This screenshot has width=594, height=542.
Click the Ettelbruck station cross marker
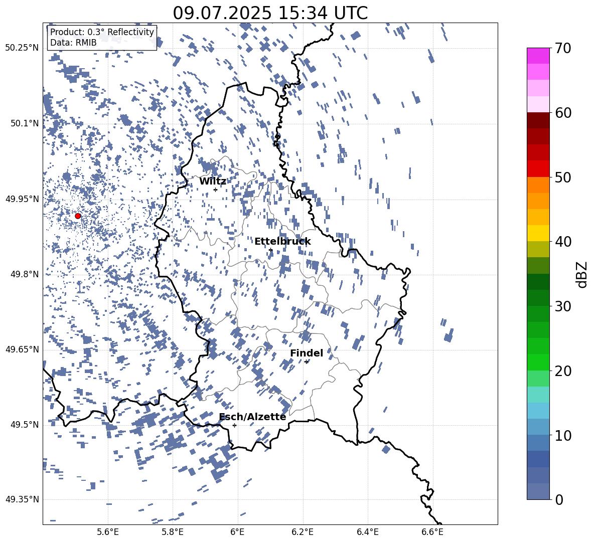click(x=270, y=250)
